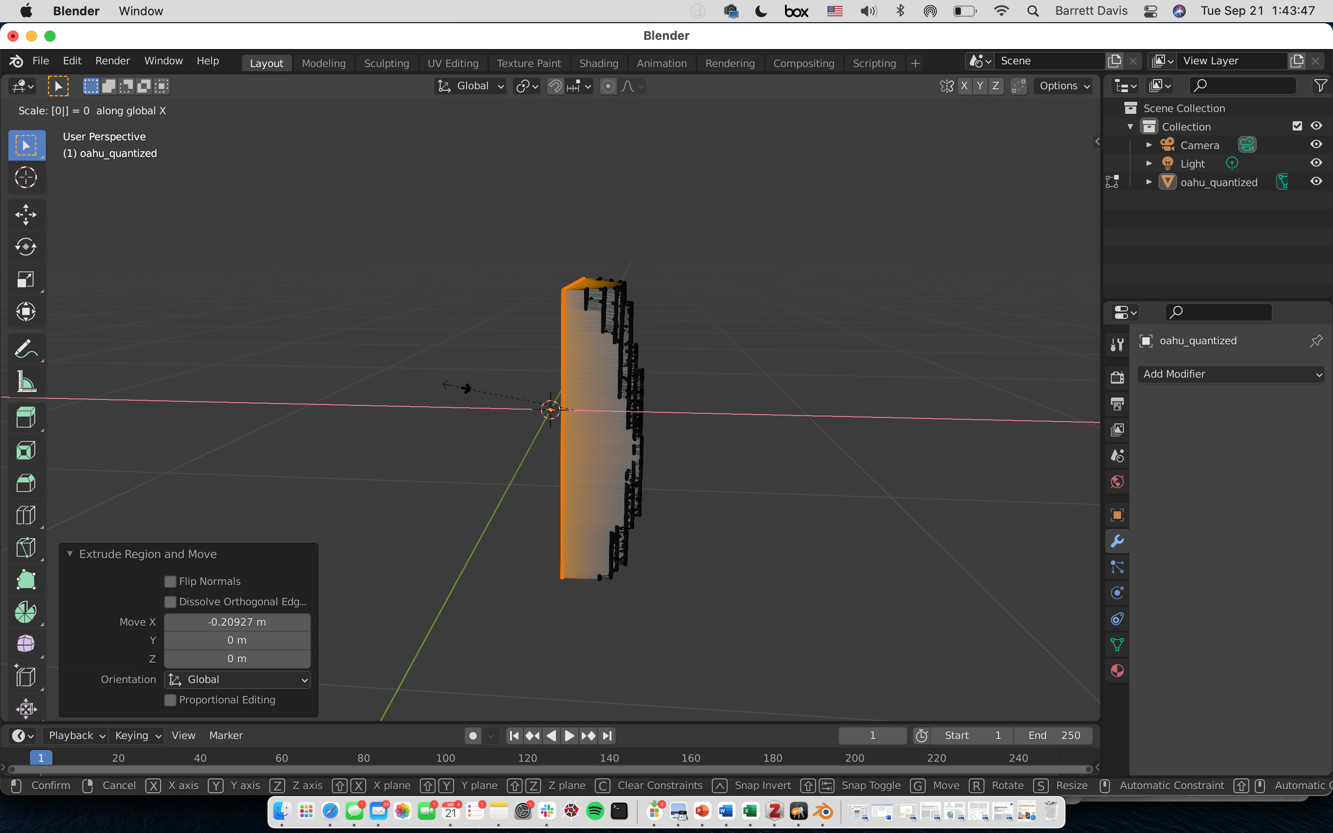
Task: Switch to the Modeling workspace tab
Action: pos(324,63)
